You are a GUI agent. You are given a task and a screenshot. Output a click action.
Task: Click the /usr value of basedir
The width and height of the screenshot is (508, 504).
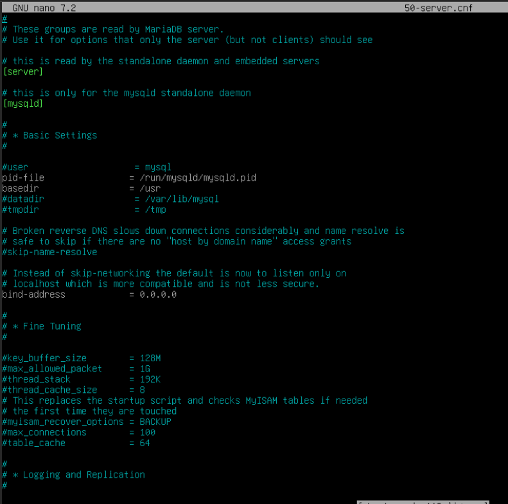click(x=150, y=188)
